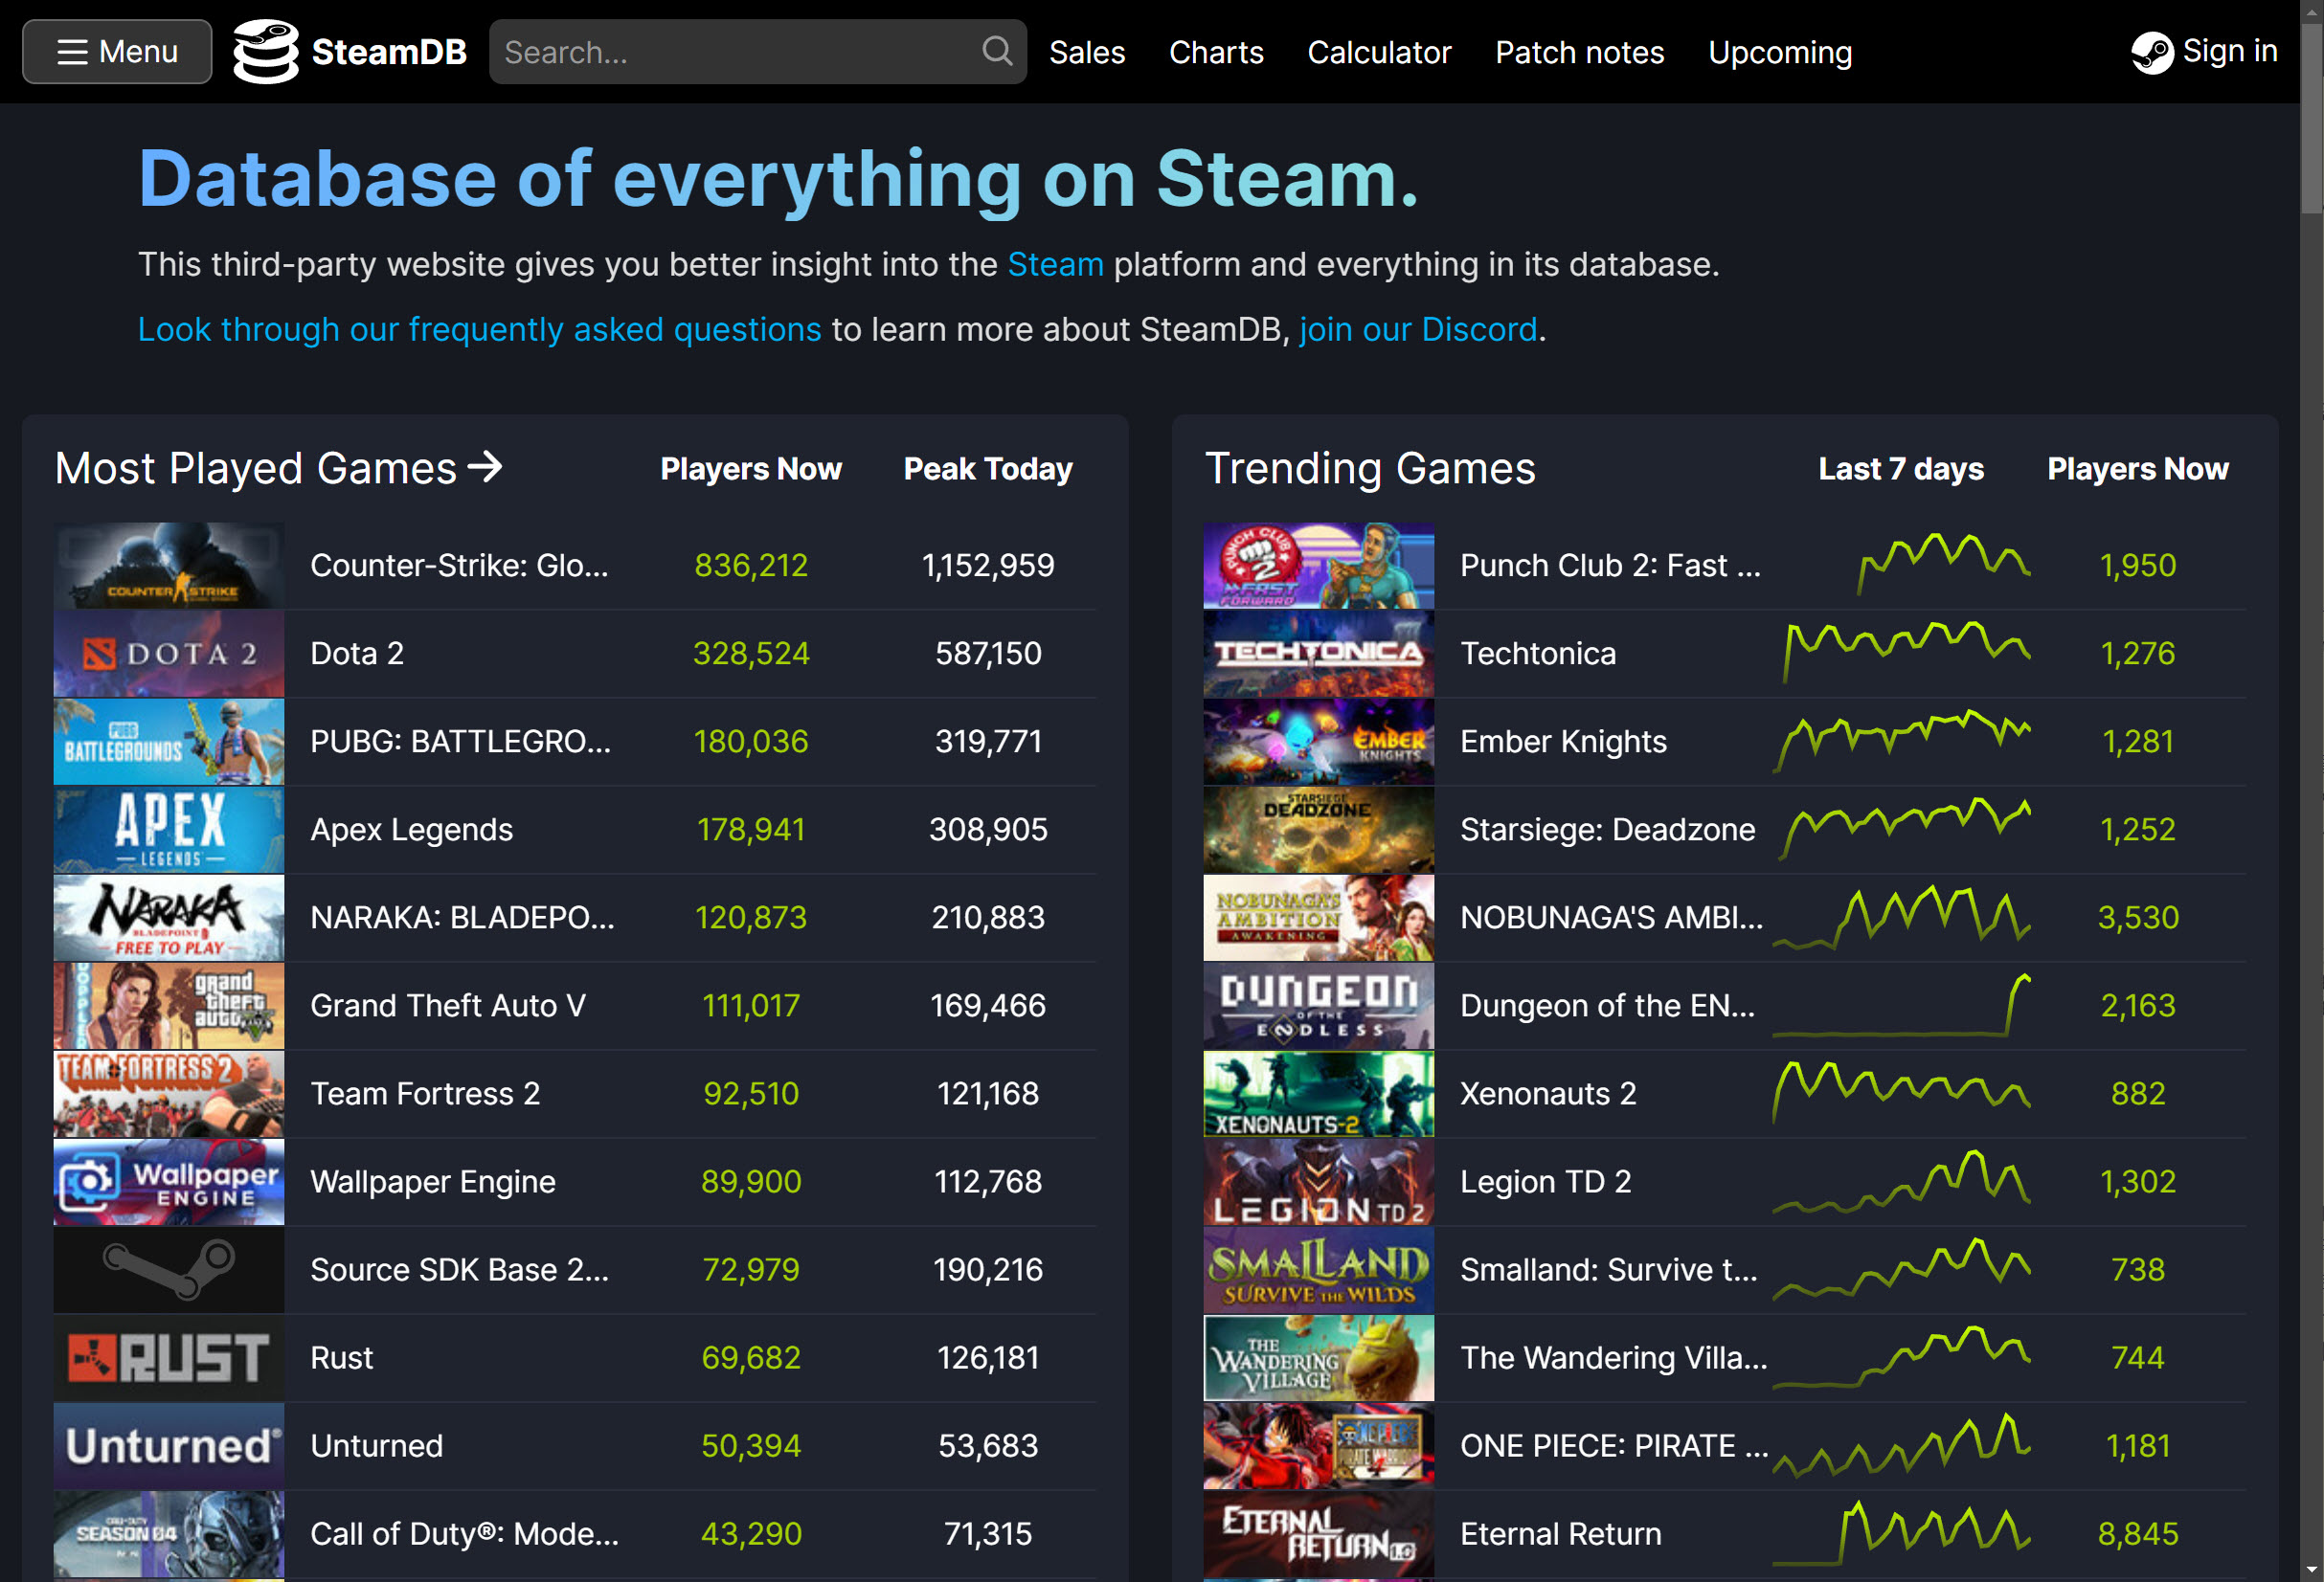Click the join our Discord link
2324x1582 pixels.
coord(1417,330)
